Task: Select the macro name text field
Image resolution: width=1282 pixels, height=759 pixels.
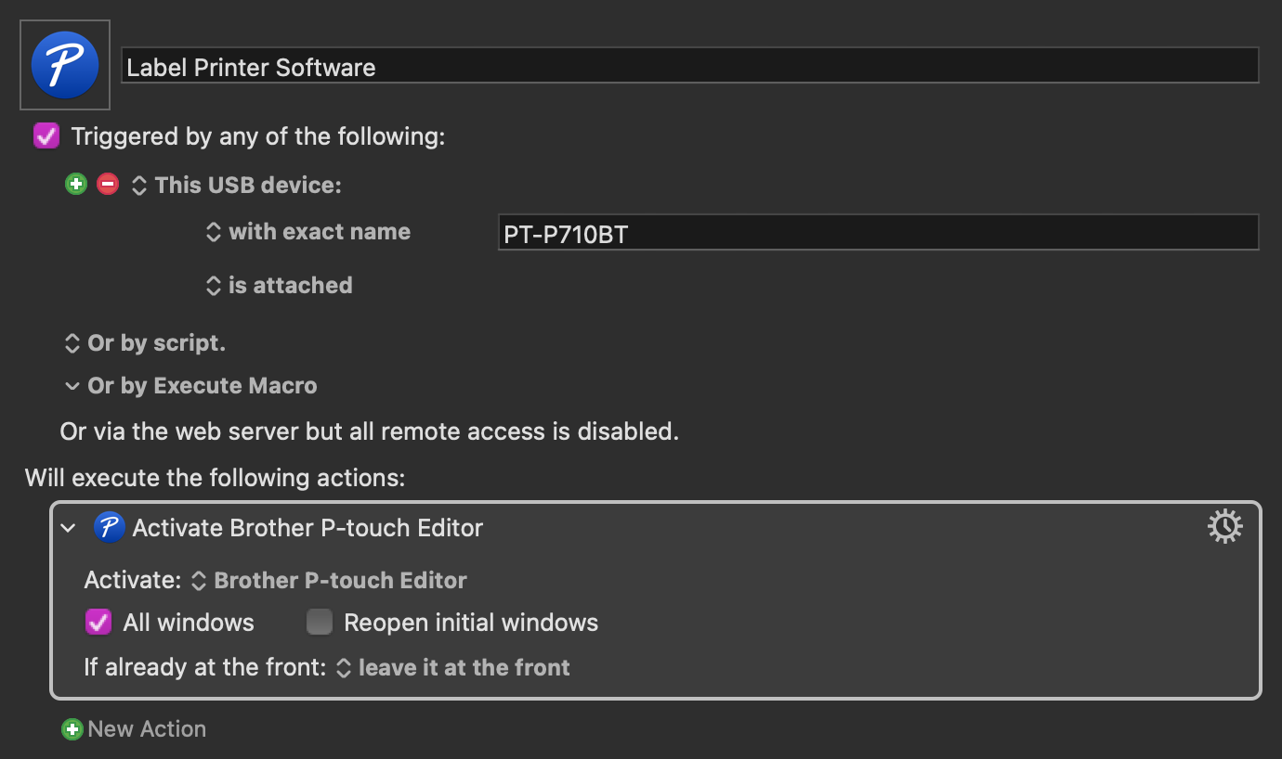Action: [691, 65]
